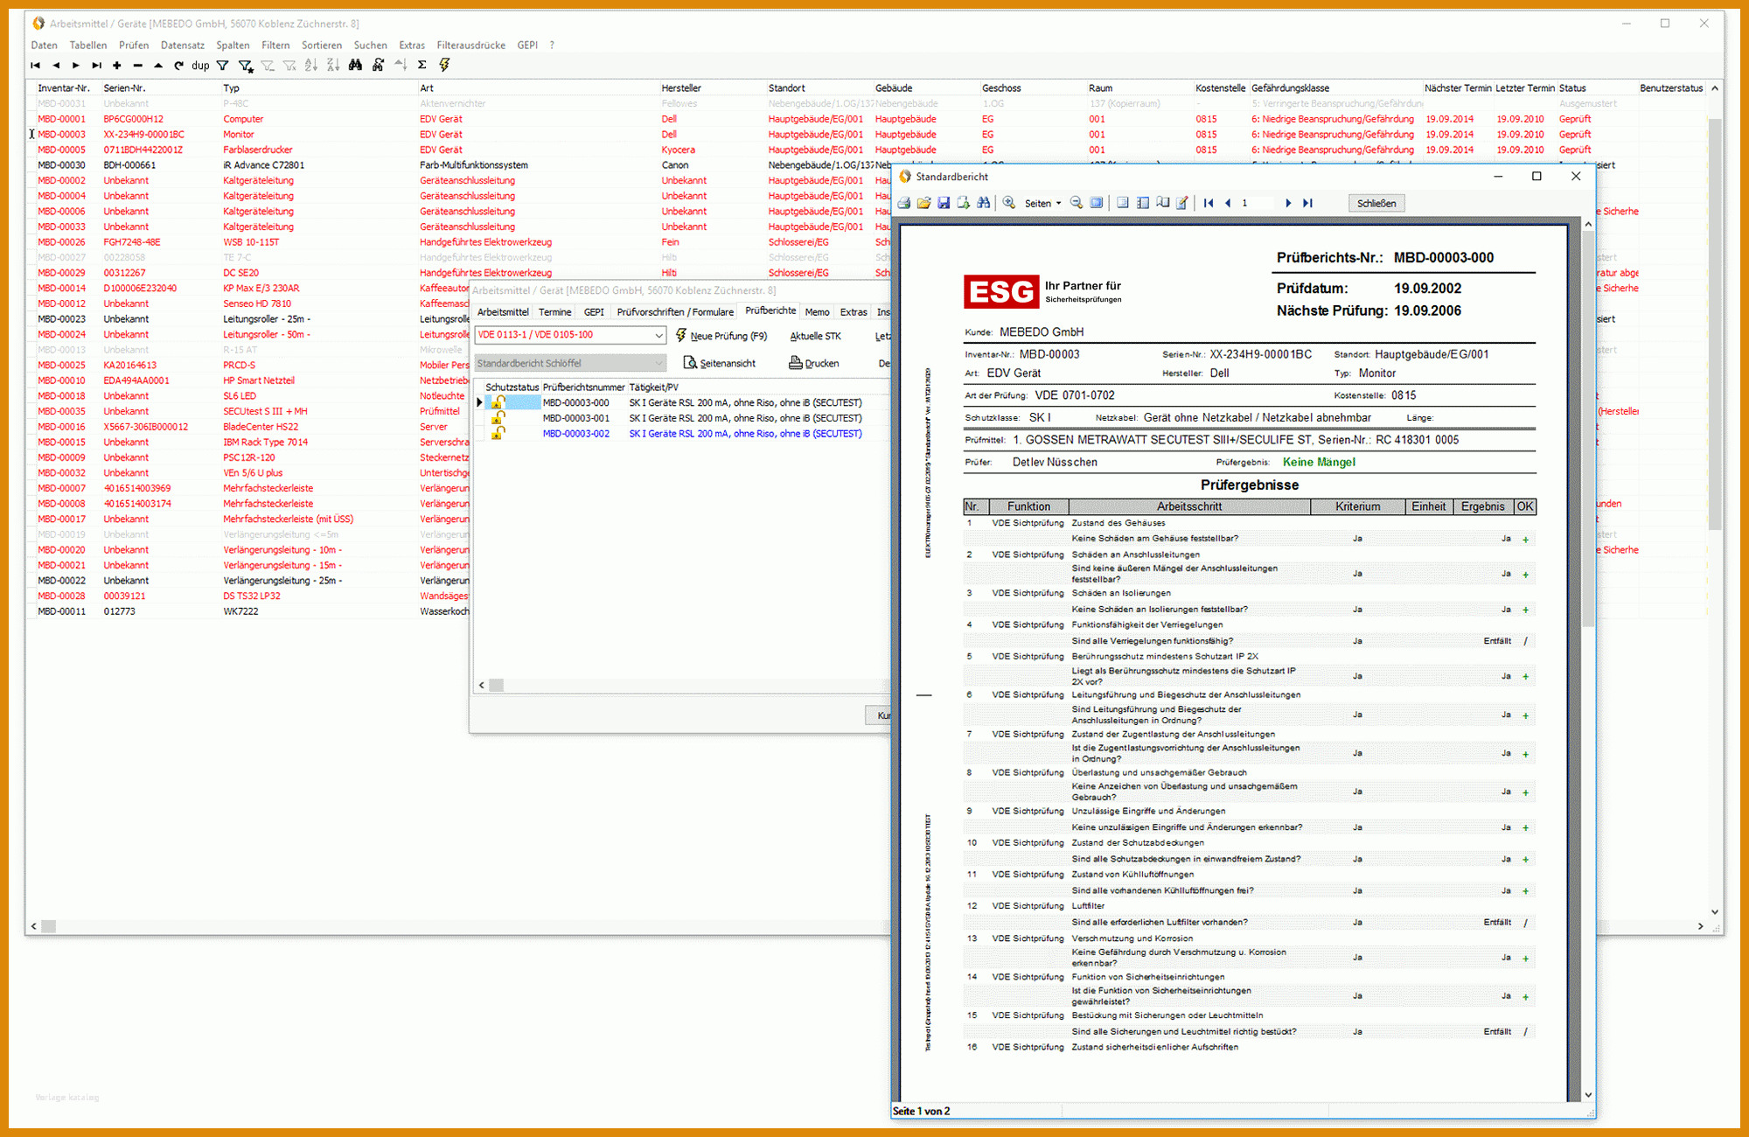Open report file with folder icon

click(x=924, y=203)
